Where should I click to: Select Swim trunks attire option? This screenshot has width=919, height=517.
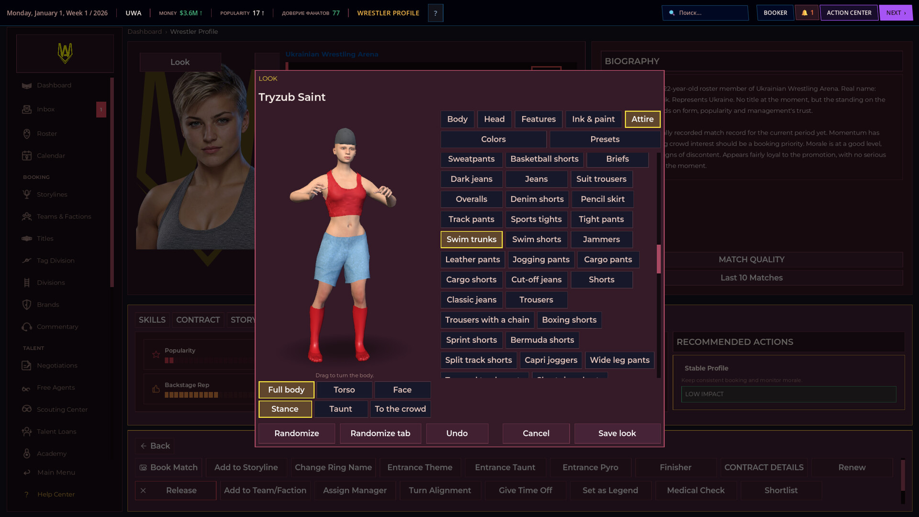pos(471,239)
